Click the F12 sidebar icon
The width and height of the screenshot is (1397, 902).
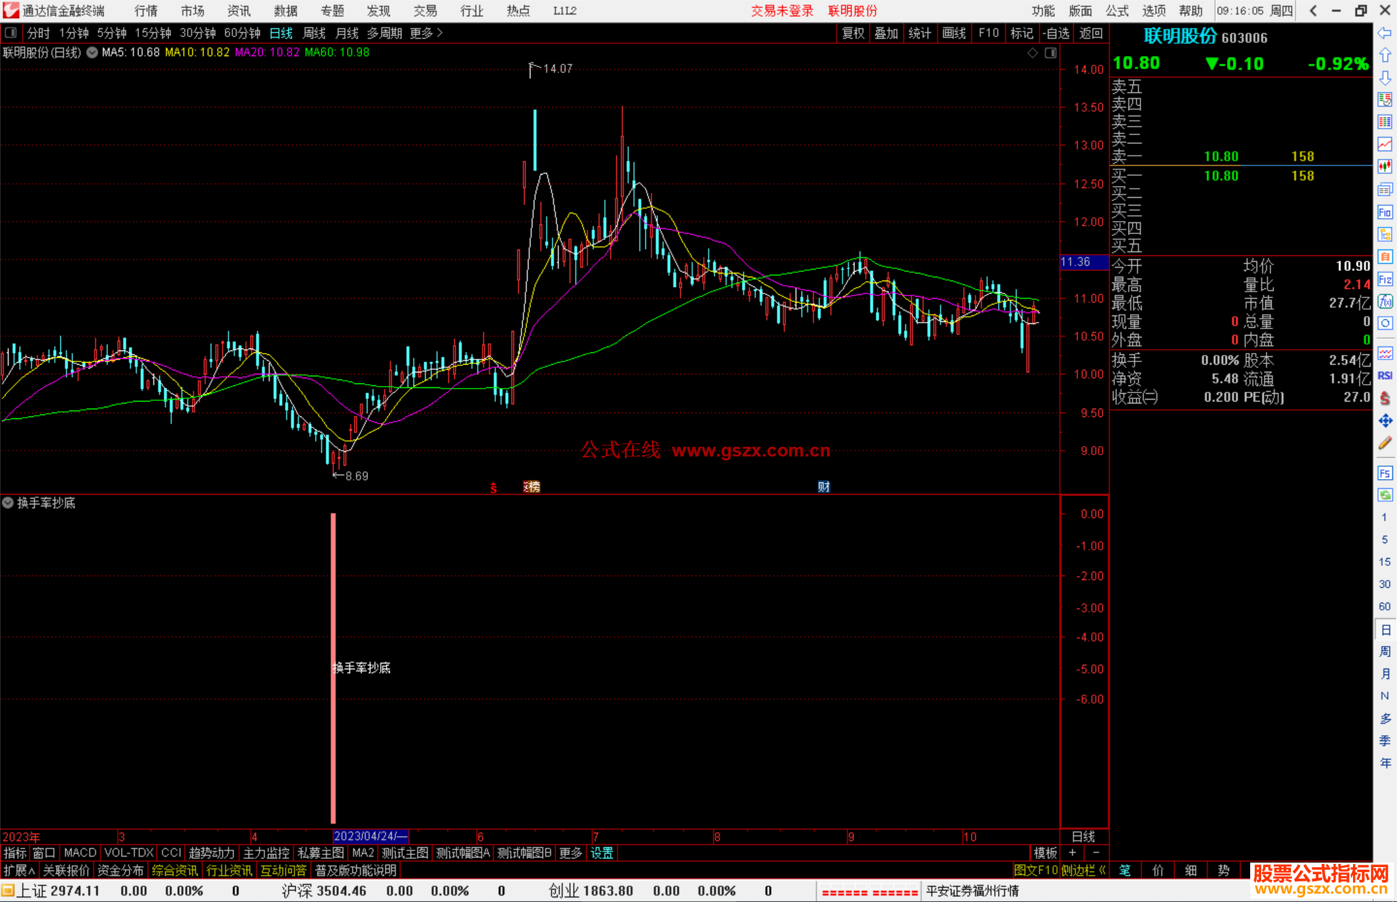click(x=1385, y=279)
